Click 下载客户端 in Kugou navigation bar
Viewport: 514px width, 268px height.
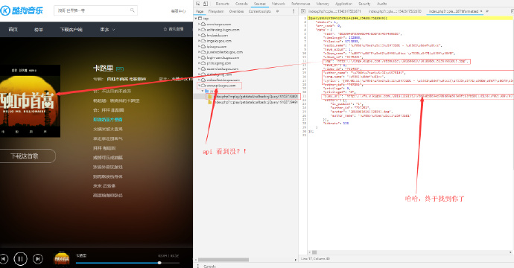[71, 30]
